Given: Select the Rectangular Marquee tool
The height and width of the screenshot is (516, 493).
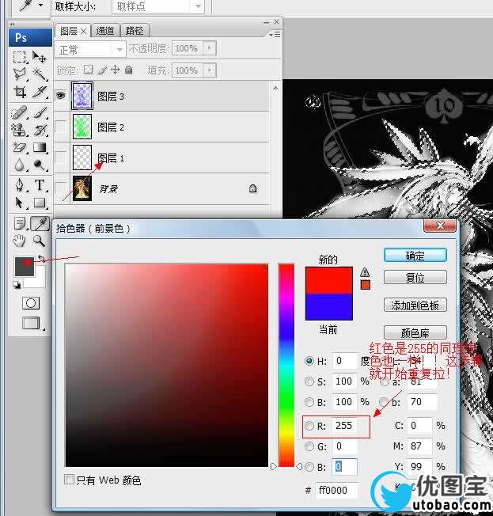Looking at the screenshot, I should (20, 57).
